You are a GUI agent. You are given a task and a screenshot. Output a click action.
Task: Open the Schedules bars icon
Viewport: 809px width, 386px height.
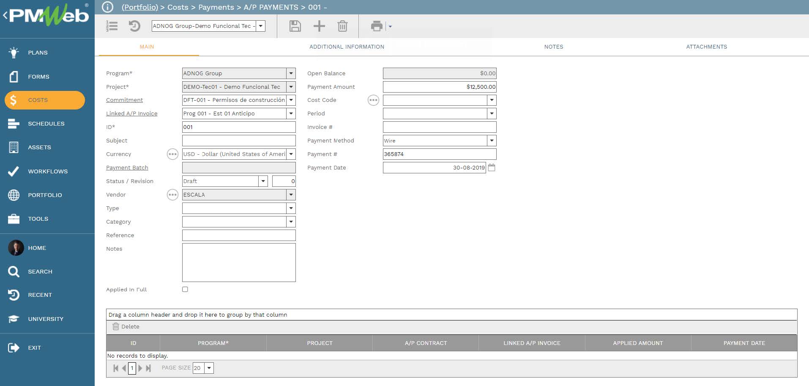click(x=14, y=123)
